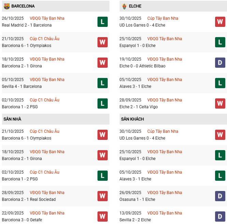Viewport: 227px width, 224px height.
Task: Click loss badge for Real Madrid-Barcelona match
Action: (102, 22)
